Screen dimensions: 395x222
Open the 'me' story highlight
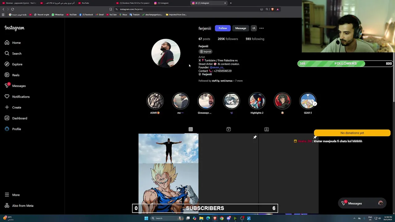[181, 101]
